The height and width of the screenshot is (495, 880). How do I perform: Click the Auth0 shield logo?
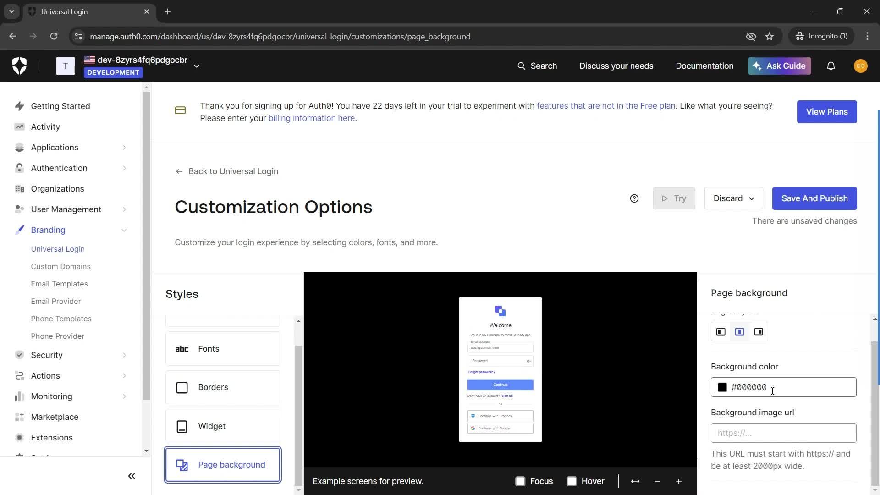coord(19,66)
